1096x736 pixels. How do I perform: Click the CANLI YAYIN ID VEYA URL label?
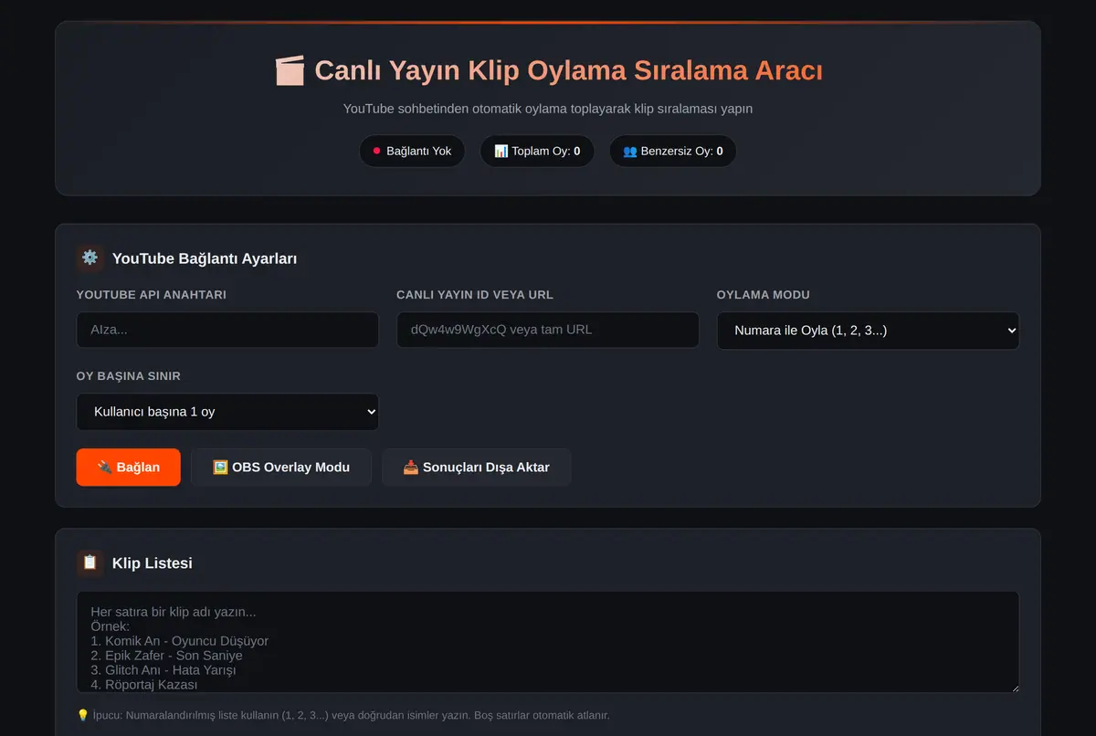tap(475, 295)
